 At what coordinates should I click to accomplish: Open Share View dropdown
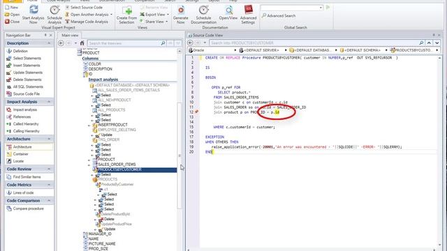(x=154, y=22)
